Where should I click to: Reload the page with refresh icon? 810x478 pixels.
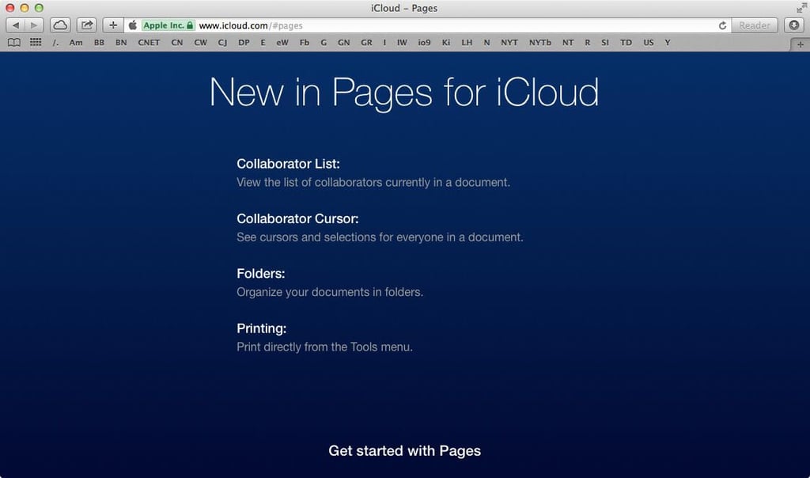[722, 25]
